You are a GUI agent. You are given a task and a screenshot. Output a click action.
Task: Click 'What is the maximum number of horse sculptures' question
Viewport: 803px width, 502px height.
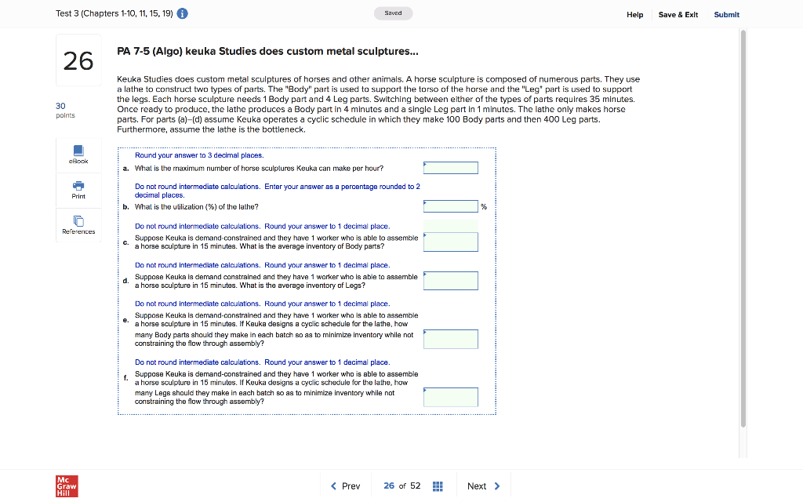(259, 169)
